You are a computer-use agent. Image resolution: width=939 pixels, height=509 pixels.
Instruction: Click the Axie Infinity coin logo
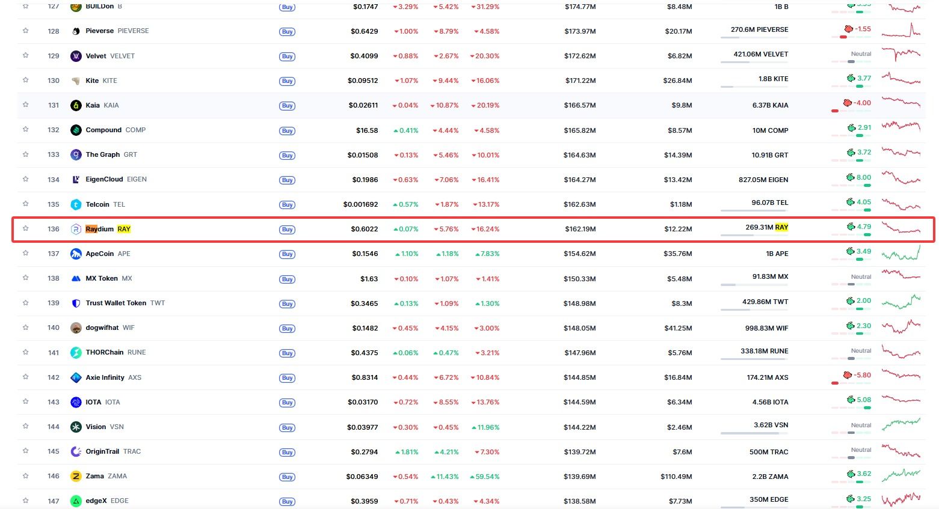click(76, 377)
